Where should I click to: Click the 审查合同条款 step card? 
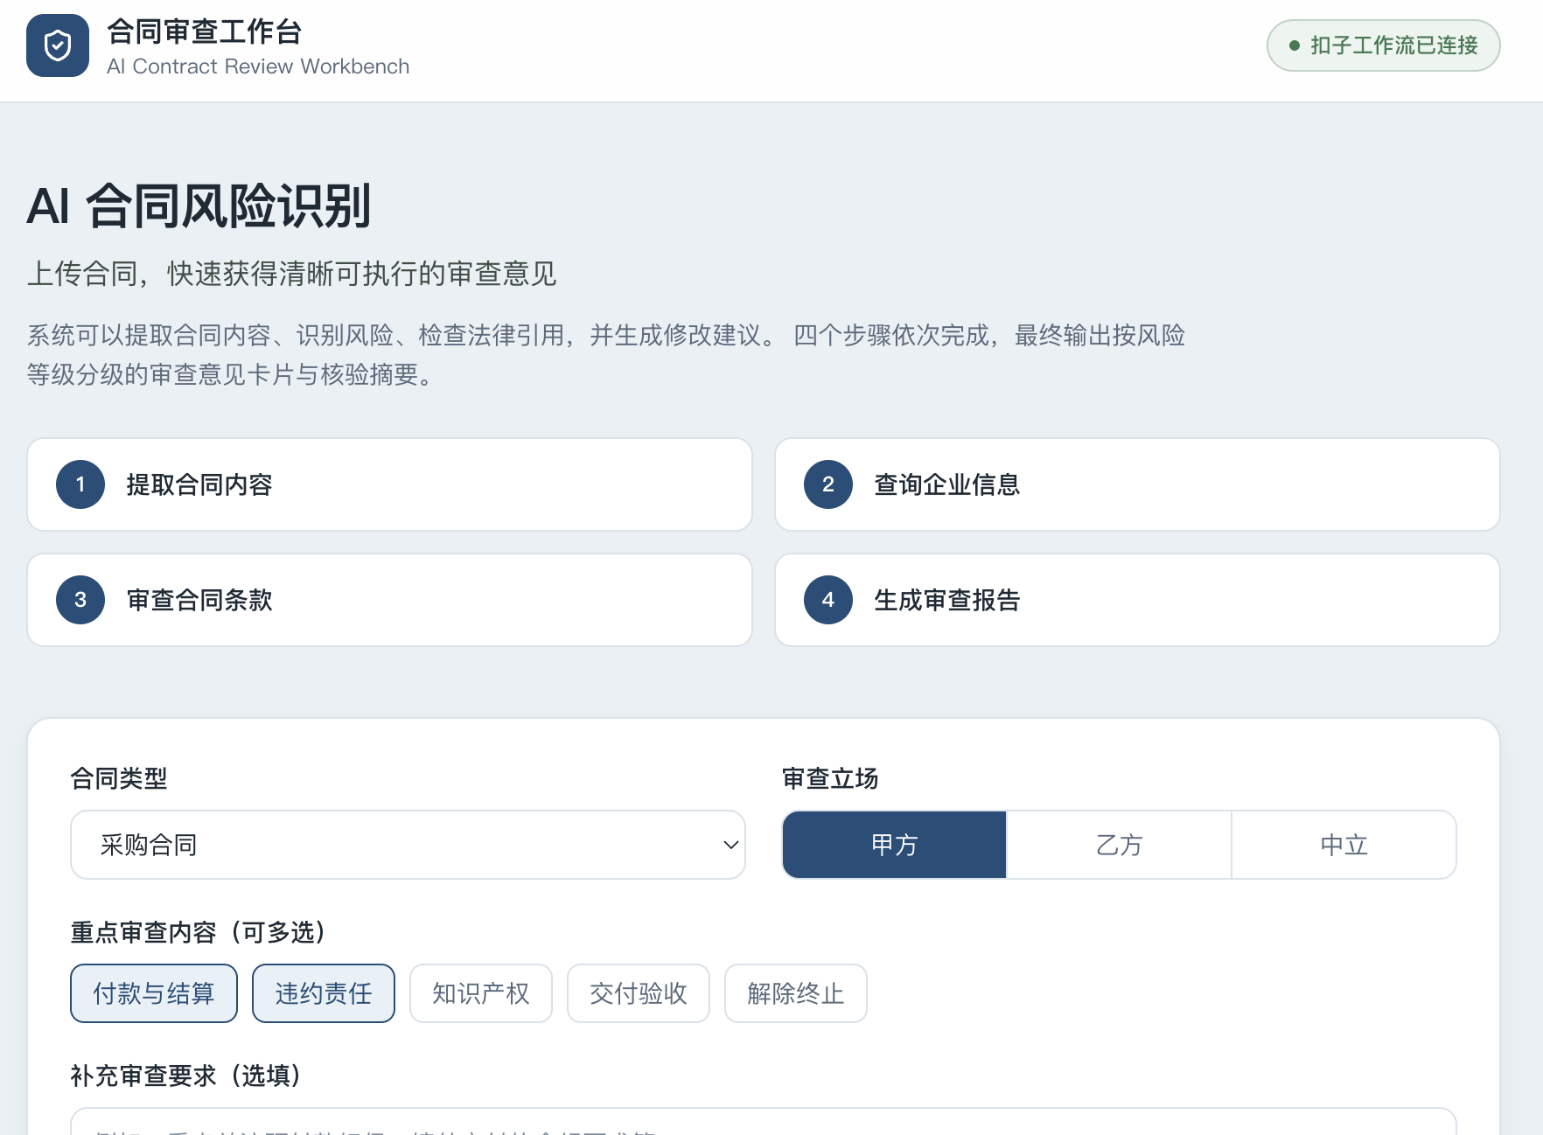(x=390, y=600)
